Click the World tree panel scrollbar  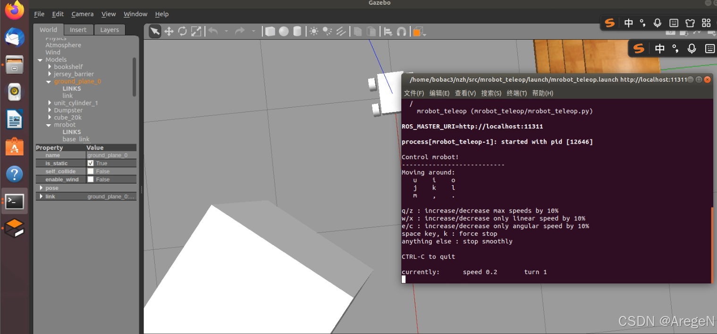tap(135, 77)
